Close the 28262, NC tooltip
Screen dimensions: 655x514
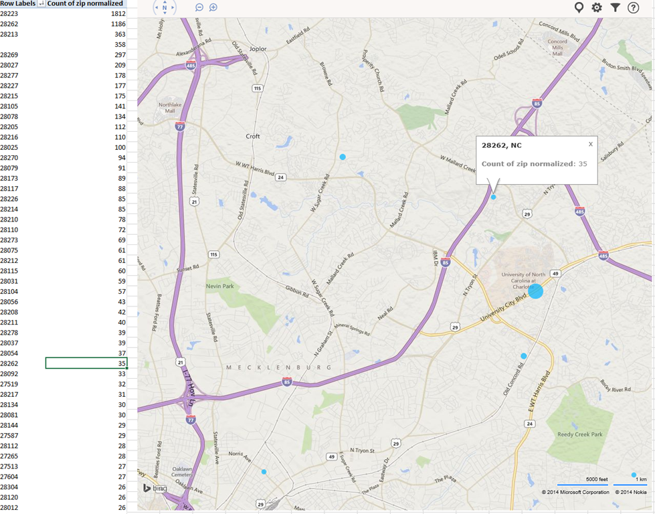[591, 144]
